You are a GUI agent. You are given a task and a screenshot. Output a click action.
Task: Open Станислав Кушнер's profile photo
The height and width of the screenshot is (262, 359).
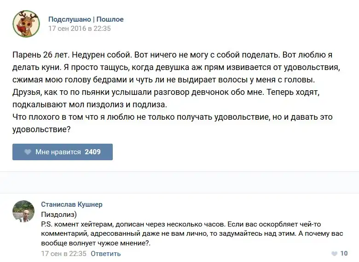click(x=23, y=211)
